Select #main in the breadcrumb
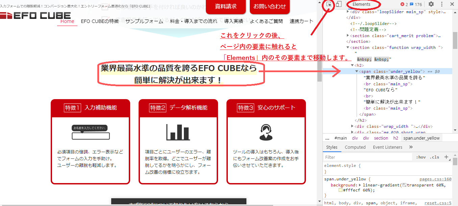 pyautogui.click(x=341, y=138)
